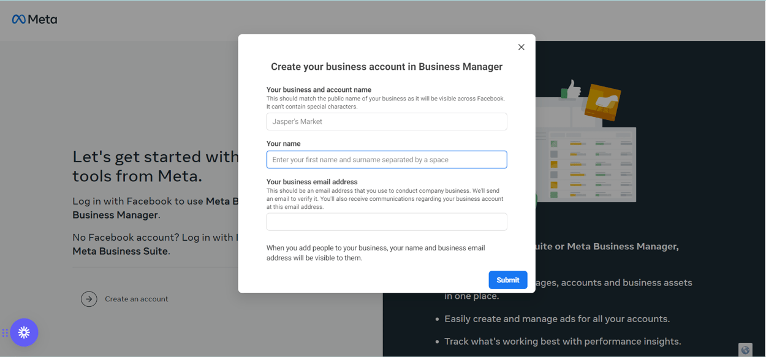Viewport: 766px width, 357px height.
Task: Click into the Your name field
Action: (x=387, y=160)
